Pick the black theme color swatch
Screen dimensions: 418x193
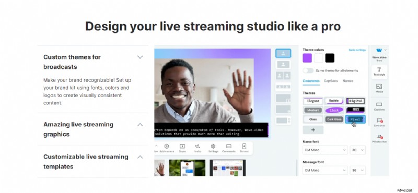pyautogui.click(x=330, y=58)
